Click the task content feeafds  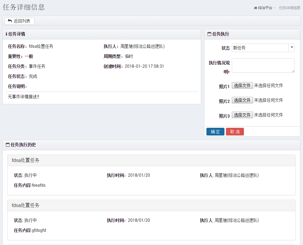click(x=39, y=185)
